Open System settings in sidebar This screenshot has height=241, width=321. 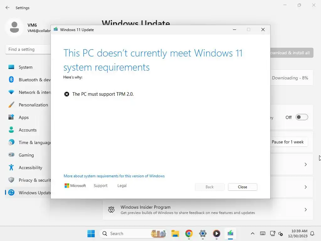pyautogui.click(x=29, y=67)
